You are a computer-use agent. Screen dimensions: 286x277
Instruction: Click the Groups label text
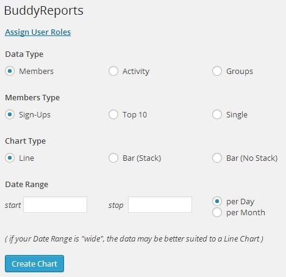240,72
